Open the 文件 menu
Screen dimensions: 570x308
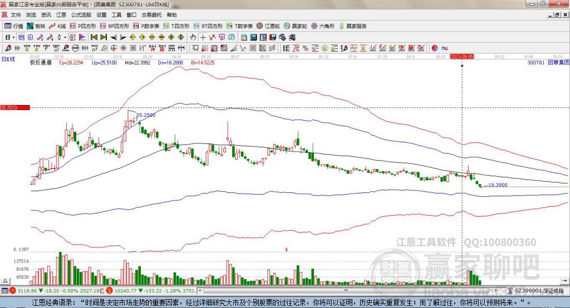[x=16, y=15]
